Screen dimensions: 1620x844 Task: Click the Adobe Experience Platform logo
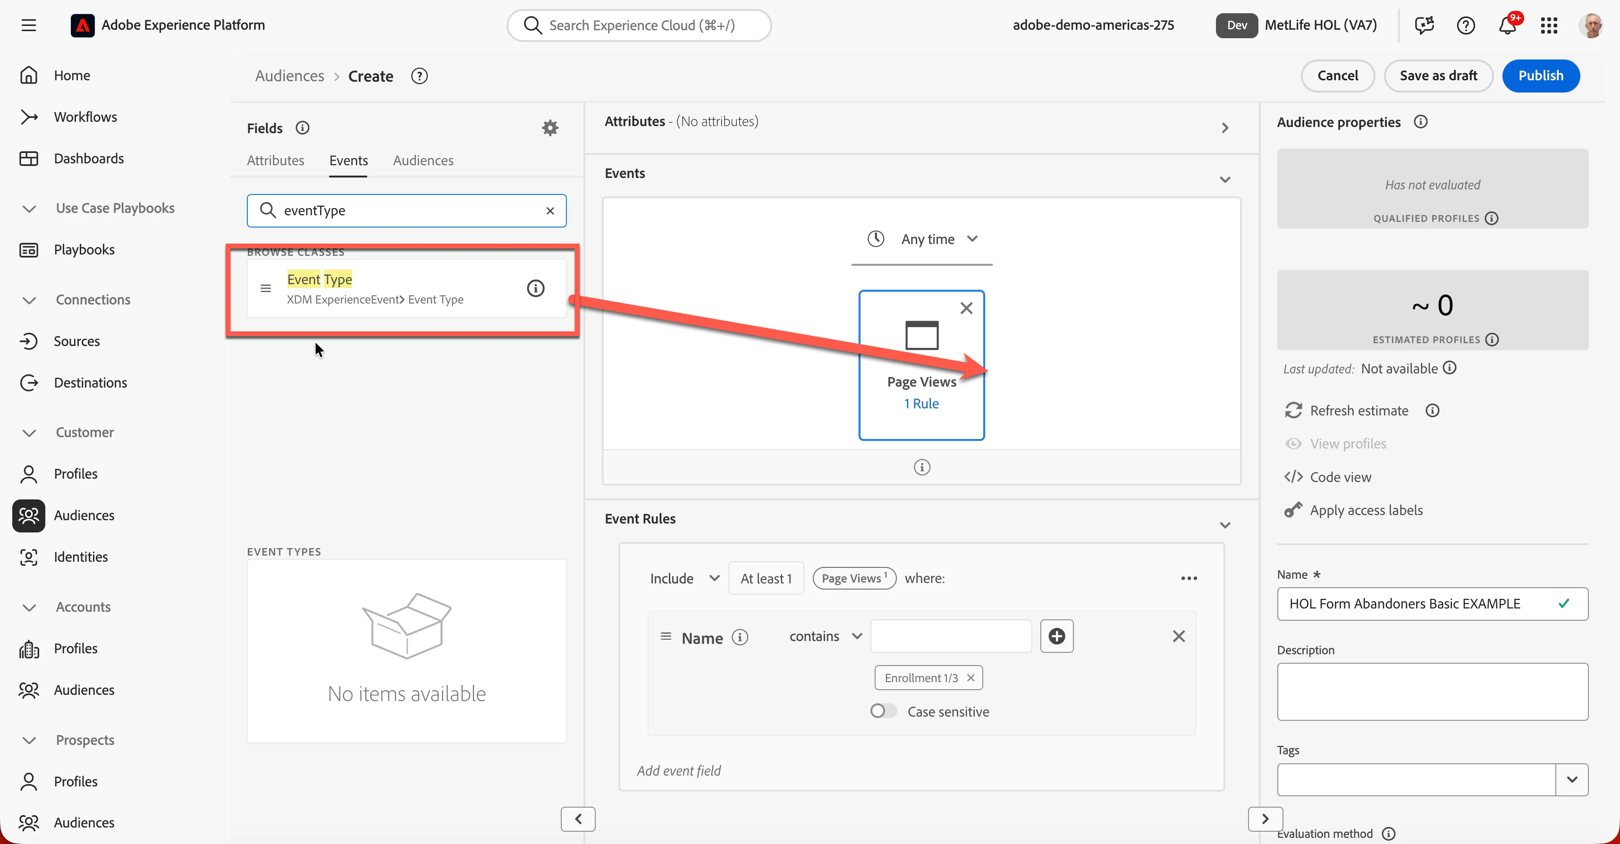click(x=83, y=25)
